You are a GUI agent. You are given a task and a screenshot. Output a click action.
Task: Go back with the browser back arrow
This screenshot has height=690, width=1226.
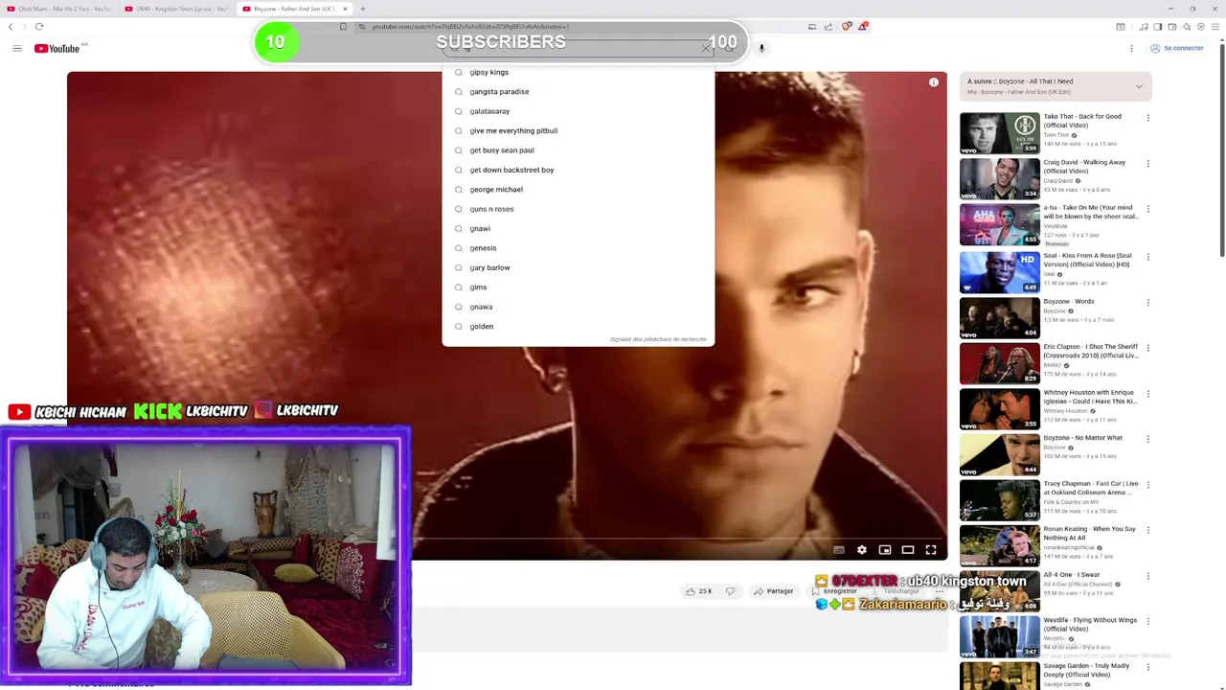(x=11, y=27)
